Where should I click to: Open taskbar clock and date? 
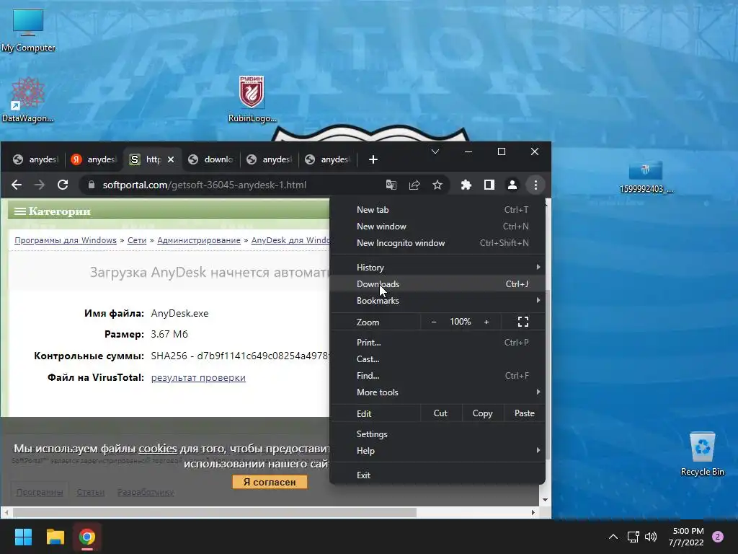pos(686,537)
